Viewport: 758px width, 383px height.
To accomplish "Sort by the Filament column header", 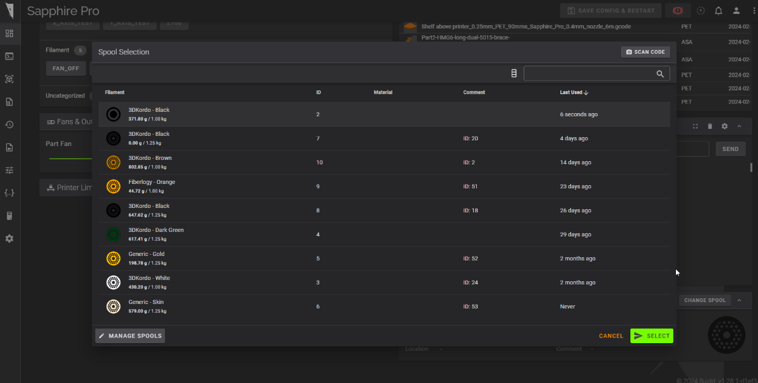I will 115,92.
